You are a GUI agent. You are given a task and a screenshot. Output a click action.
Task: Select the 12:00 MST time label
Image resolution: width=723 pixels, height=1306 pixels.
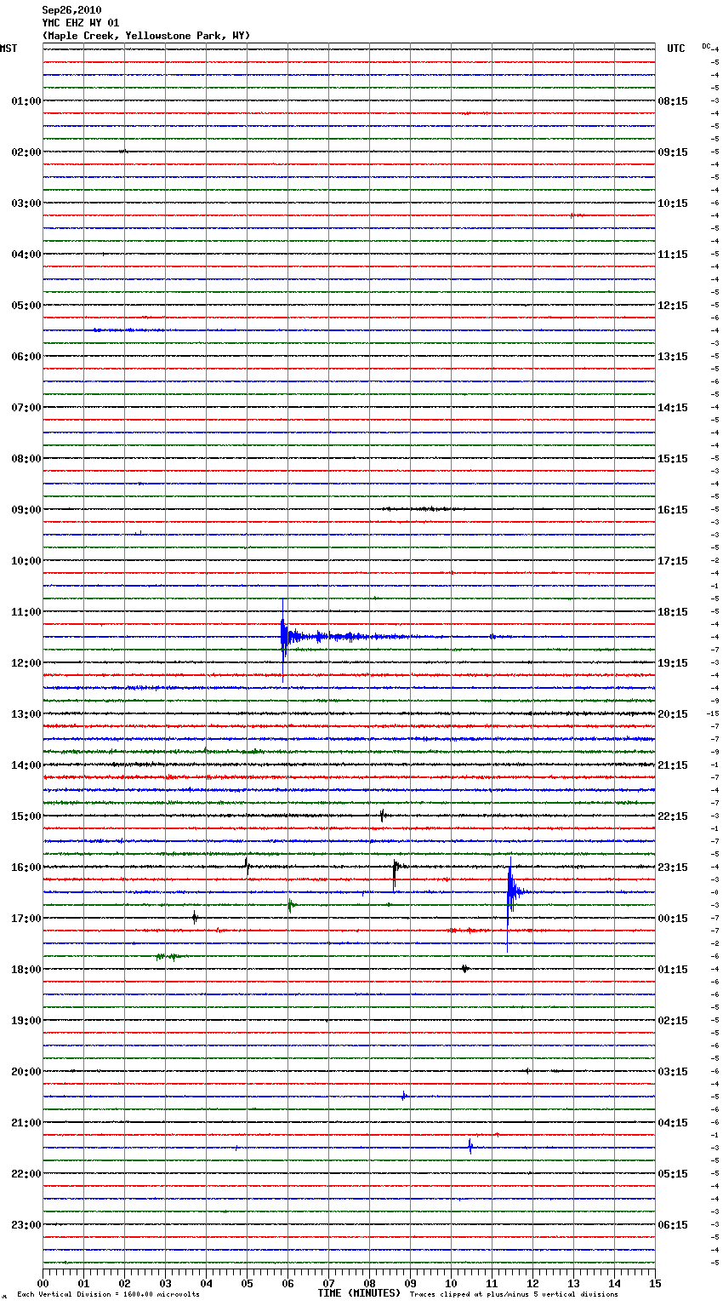pos(26,663)
